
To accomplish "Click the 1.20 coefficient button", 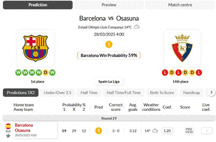I will [x=167, y=131].
